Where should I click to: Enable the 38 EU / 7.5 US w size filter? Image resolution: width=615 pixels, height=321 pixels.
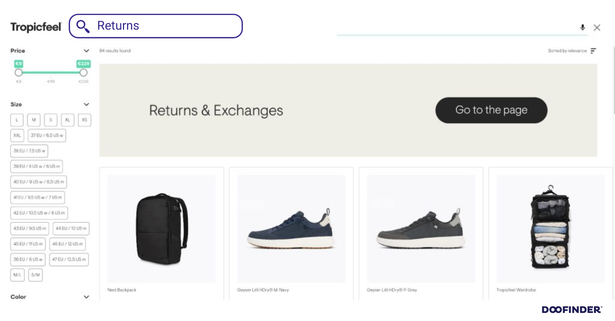coord(29,151)
